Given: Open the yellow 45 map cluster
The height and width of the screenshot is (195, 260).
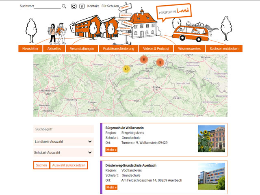Looking at the screenshot, I should 126,69.
